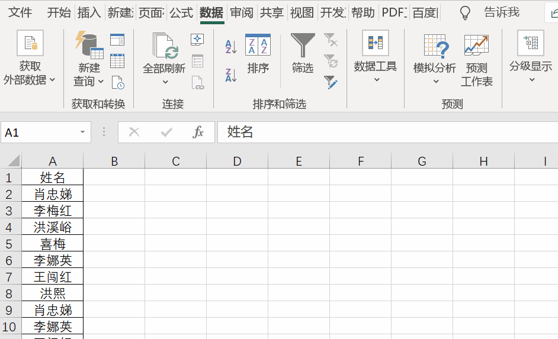
Task: Click the reapply filter icon
Action: coord(331,61)
